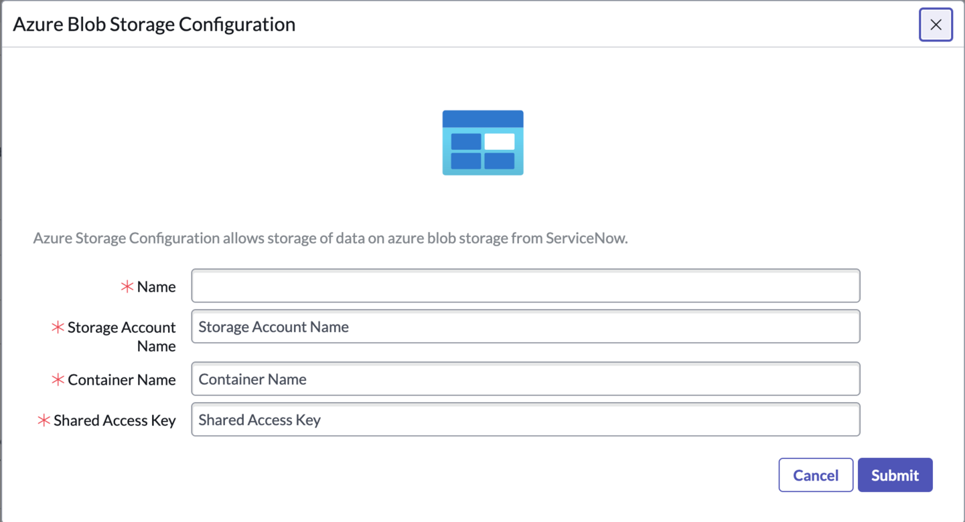Cancel the storage configuration
The image size is (965, 522).
(x=816, y=475)
